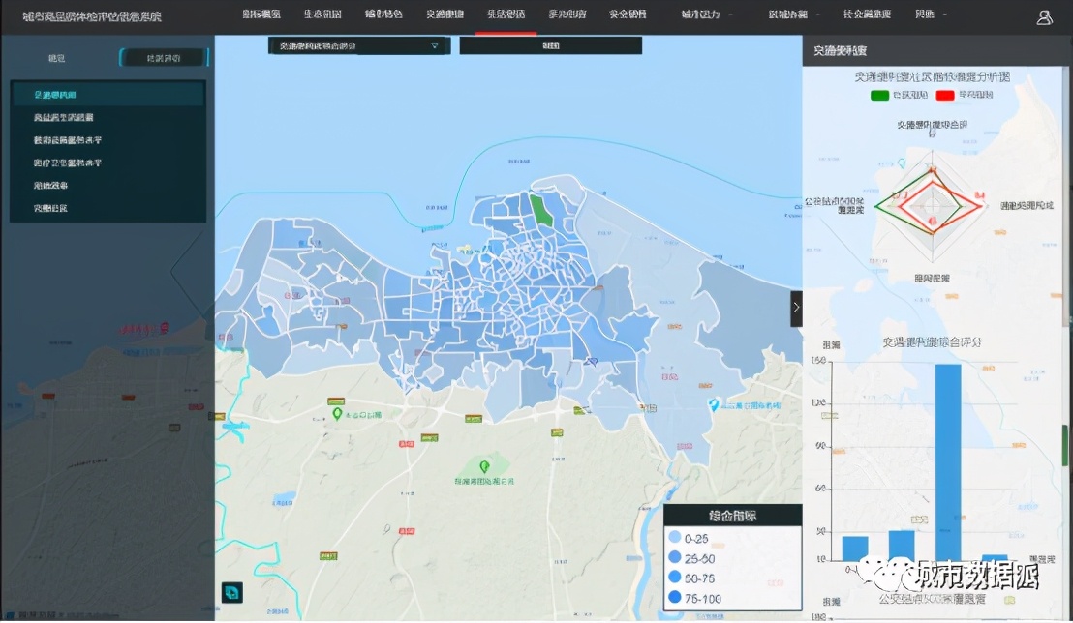Select the active red-underlined top navigation tab

pyautogui.click(x=506, y=15)
